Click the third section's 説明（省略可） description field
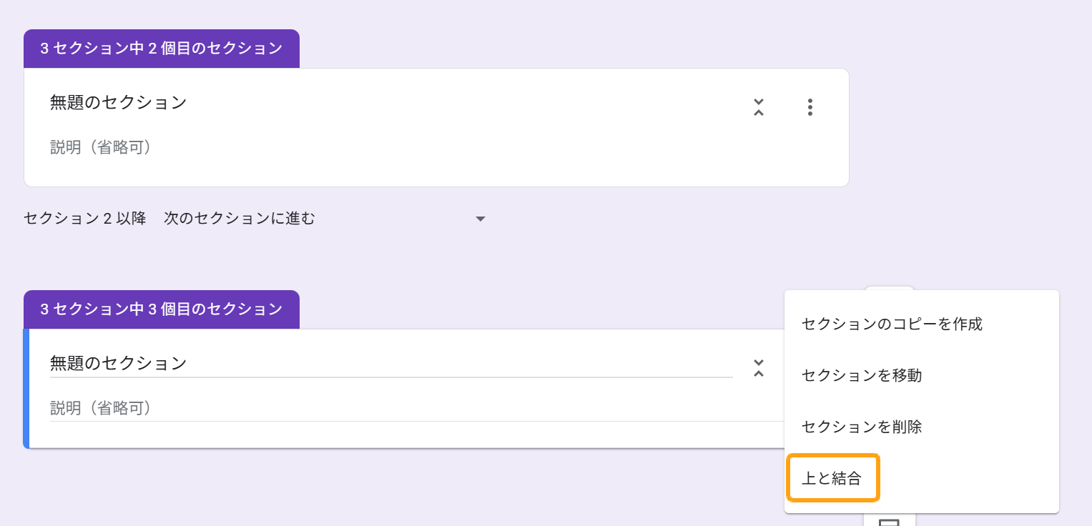1092x526 pixels. (x=101, y=408)
